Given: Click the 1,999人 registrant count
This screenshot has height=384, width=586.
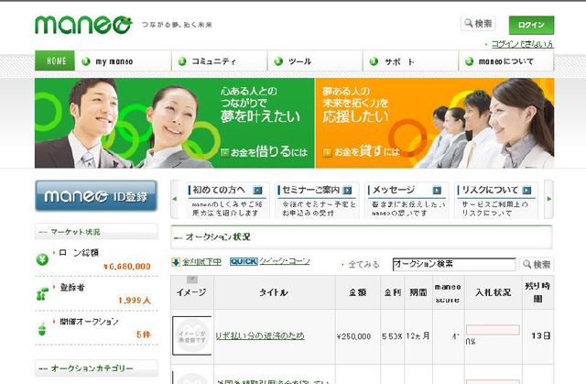Looking at the screenshot, I should 135,301.
